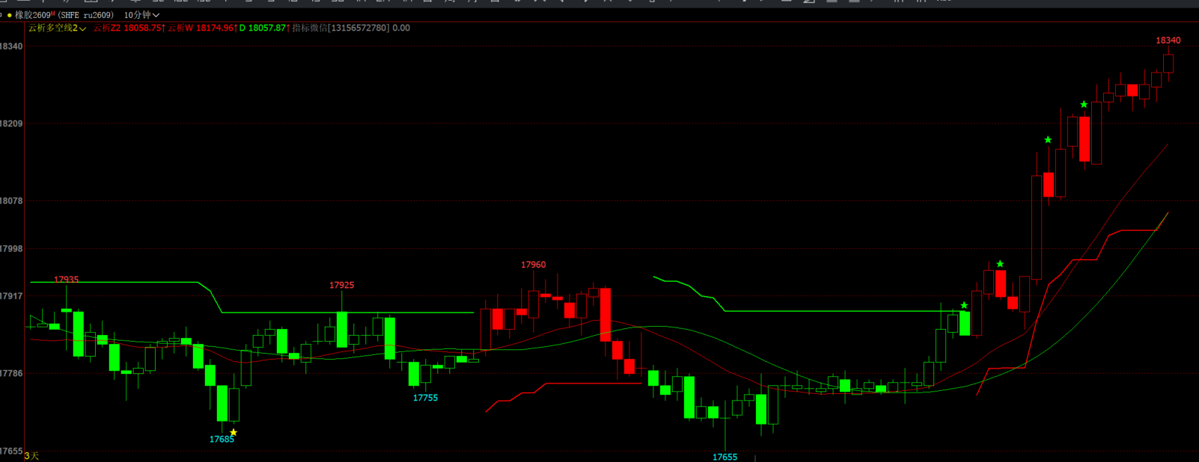Image resolution: width=1199 pixels, height=462 pixels.
Task: Click the 3天 label at chart bottom
Action: [31, 455]
